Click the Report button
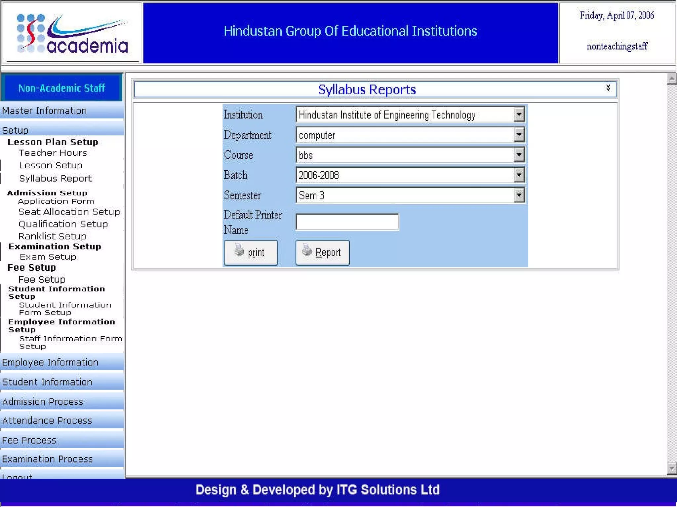The width and height of the screenshot is (677, 507). tap(322, 253)
